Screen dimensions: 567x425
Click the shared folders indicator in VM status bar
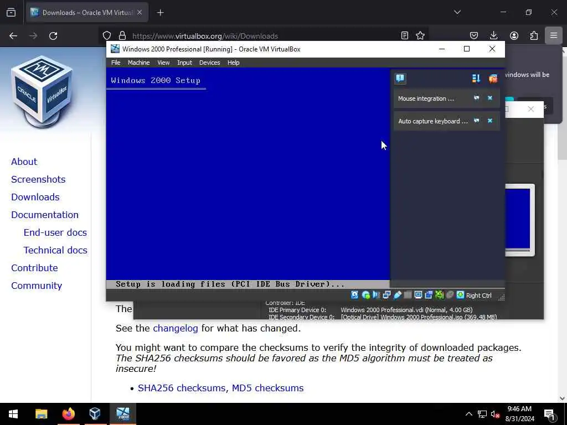point(408,296)
